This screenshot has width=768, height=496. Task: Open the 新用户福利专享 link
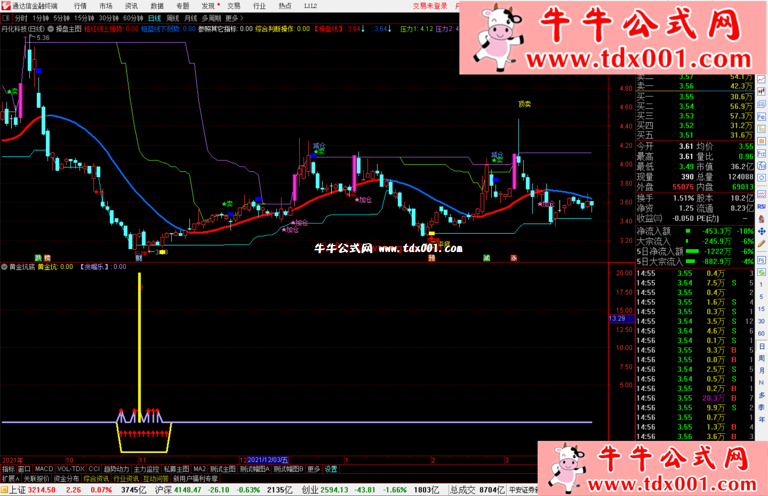[196, 479]
